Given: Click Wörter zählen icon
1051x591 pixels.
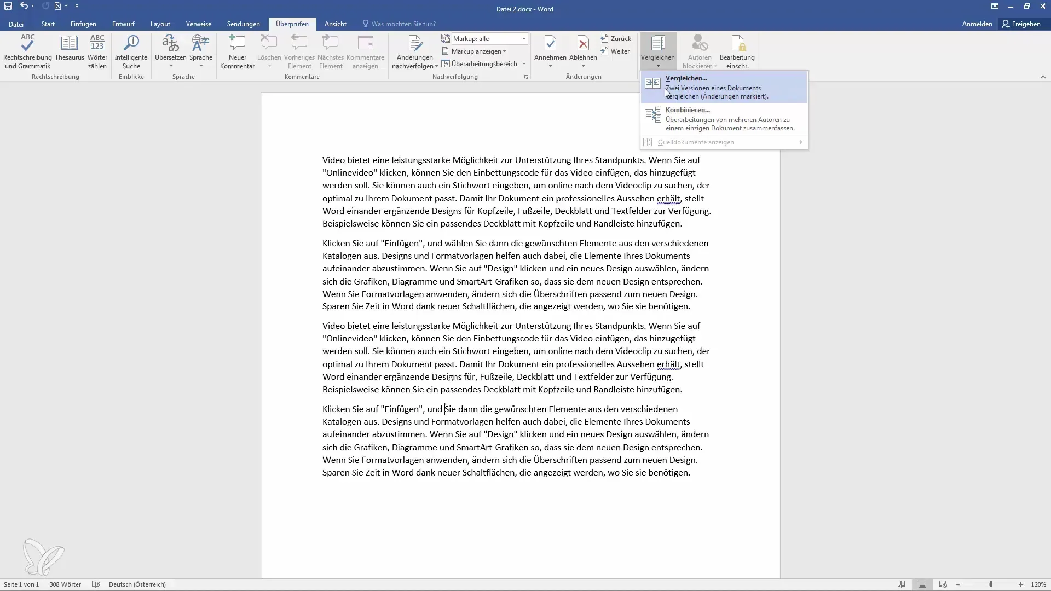Looking at the screenshot, I should pyautogui.click(x=97, y=52).
